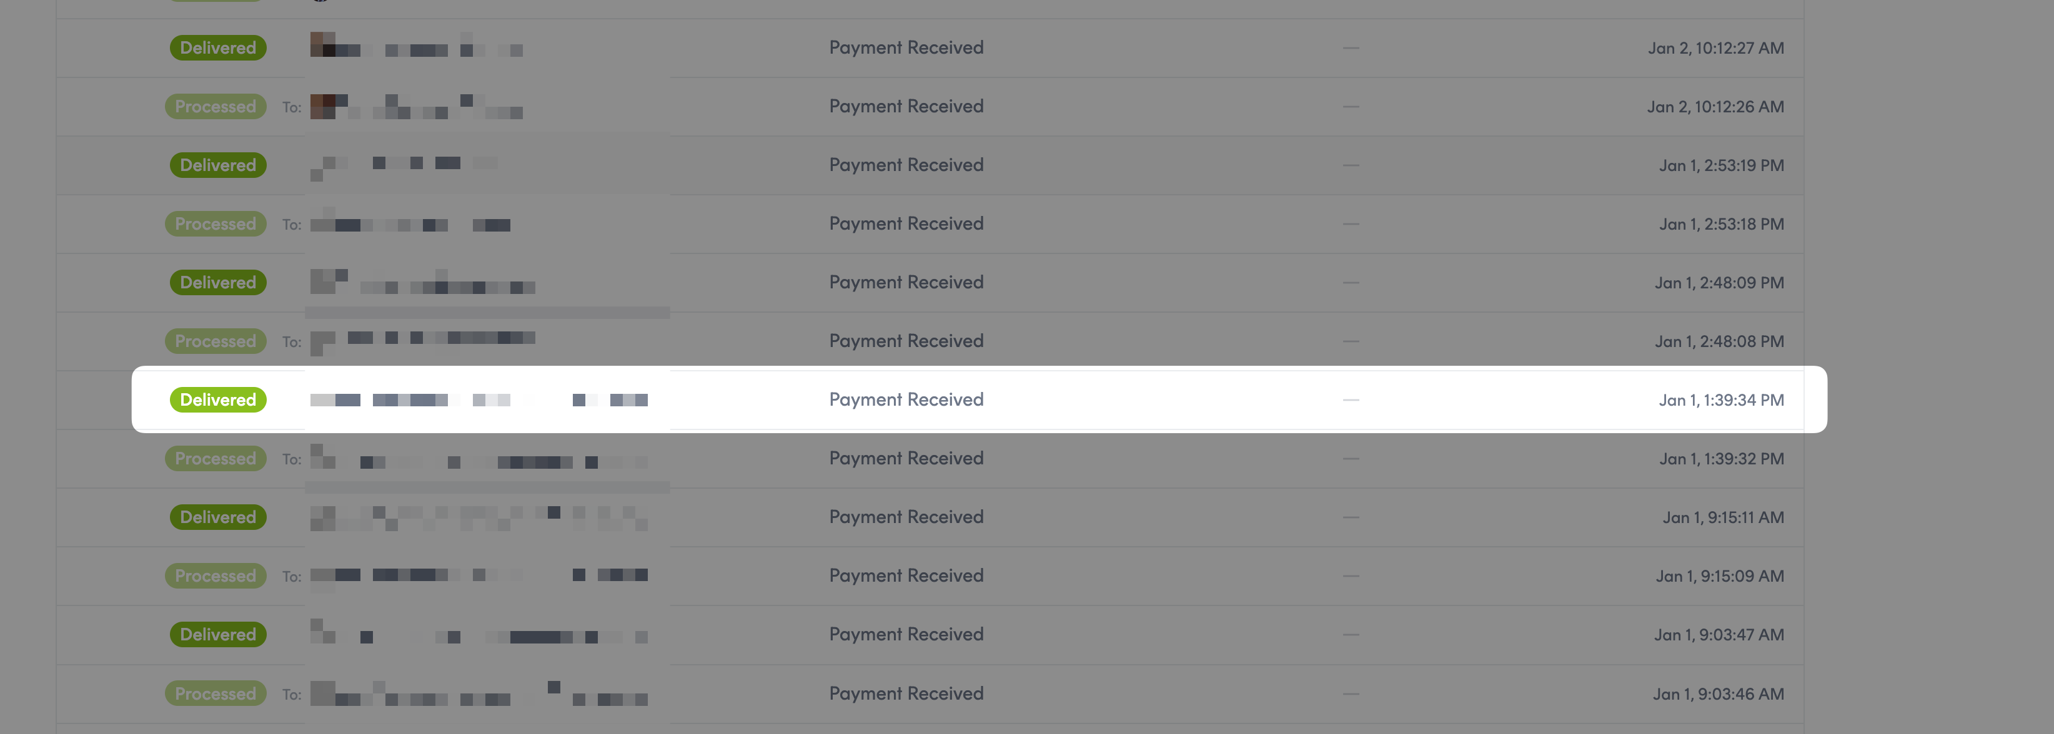Open the highlighted Payment Received row
The image size is (2054, 734).
click(979, 399)
